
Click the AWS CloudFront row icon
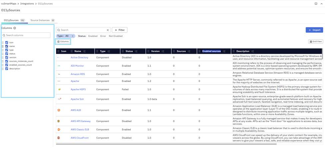point(59,138)
